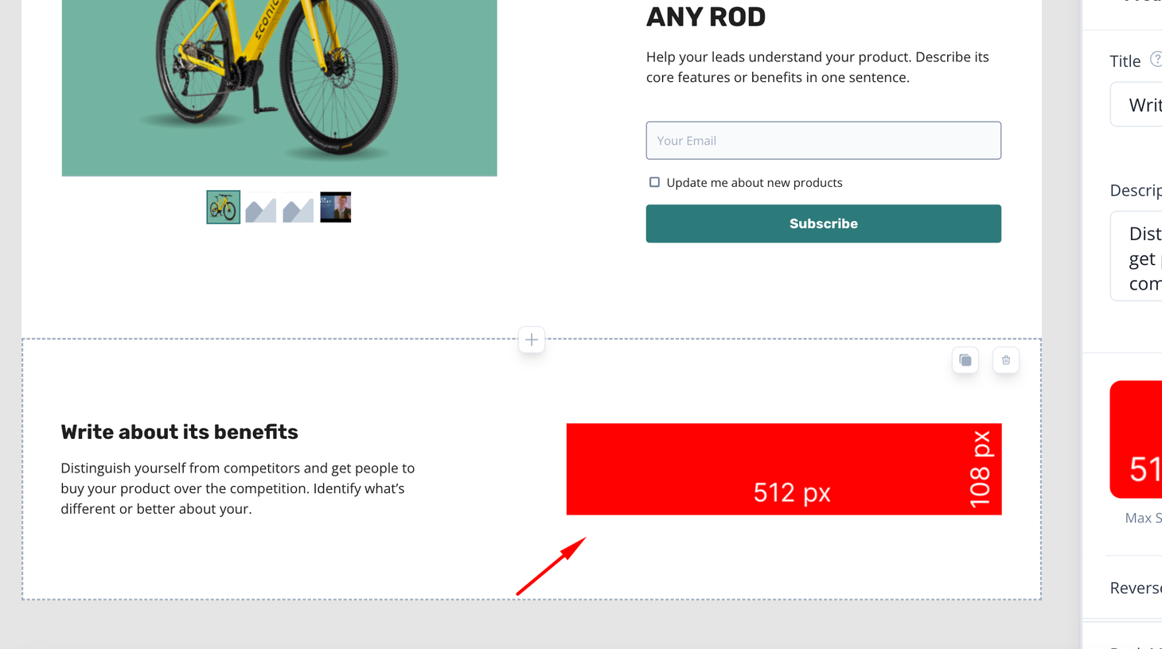Click the Distinguish yourself from competitors paragraph
Viewport: 1162px width, 649px height.
coord(238,488)
